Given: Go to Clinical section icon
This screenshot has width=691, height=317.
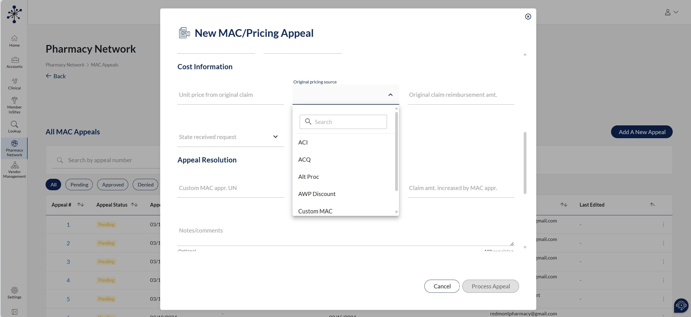Looking at the screenshot, I should [x=14, y=81].
